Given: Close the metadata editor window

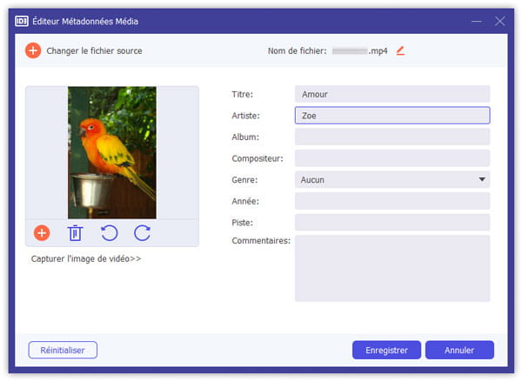Looking at the screenshot, I should 500,20.
